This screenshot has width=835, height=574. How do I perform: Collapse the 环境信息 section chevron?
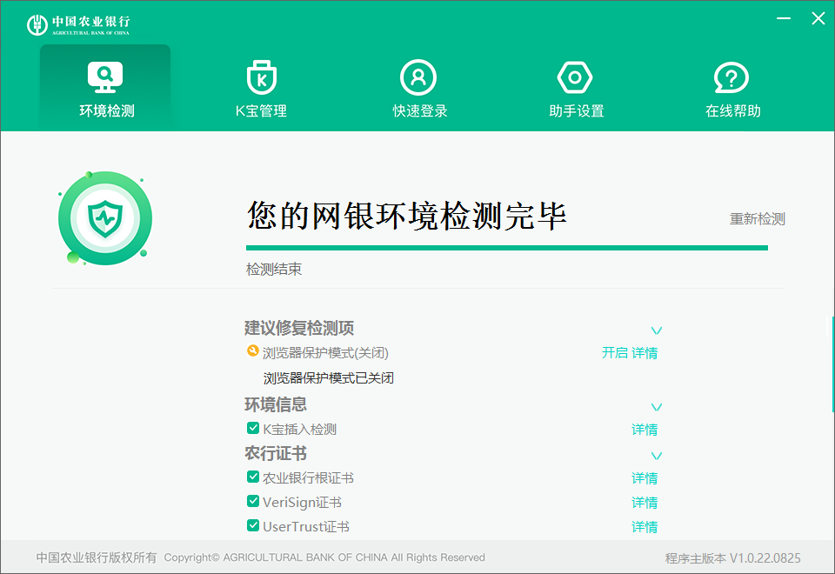point(657,407)
